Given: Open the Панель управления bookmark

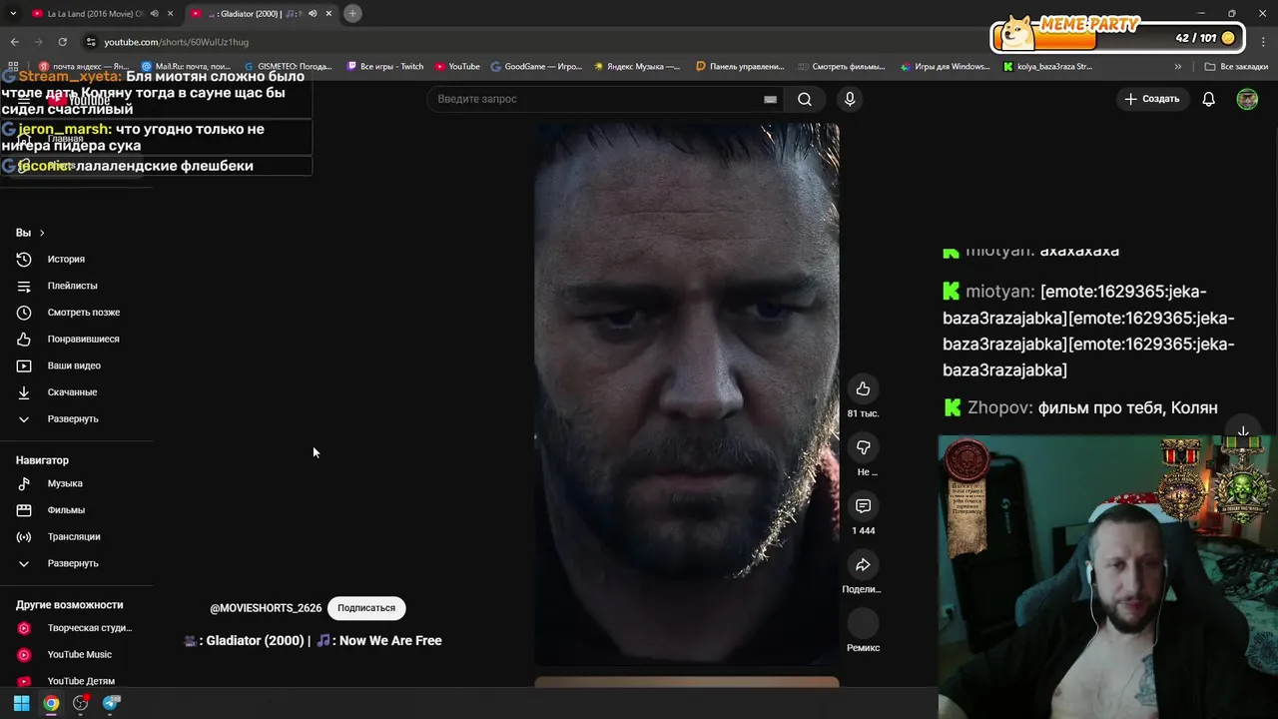Looking at the screenshot, I should [740, 67].
